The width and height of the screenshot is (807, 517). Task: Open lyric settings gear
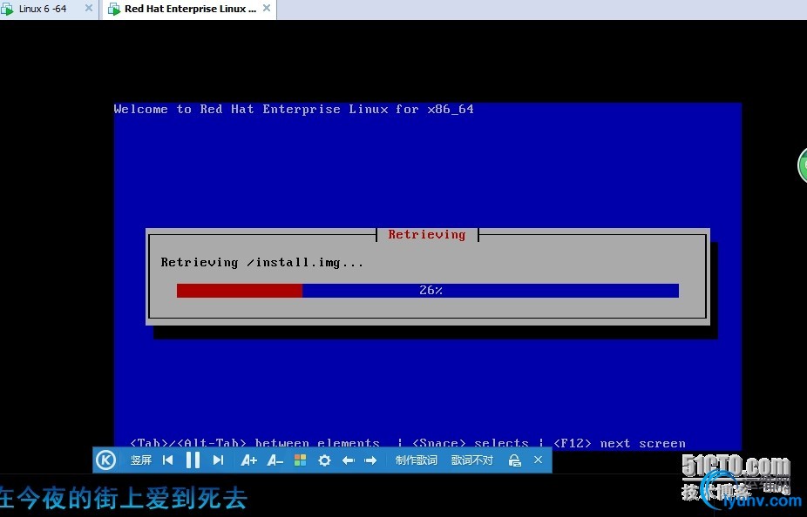tap(324, 460)
